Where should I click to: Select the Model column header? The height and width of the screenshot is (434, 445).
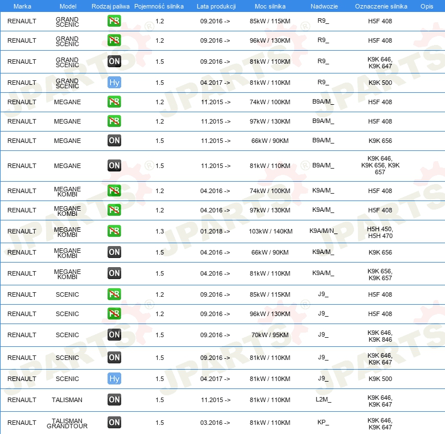[68, 6]
